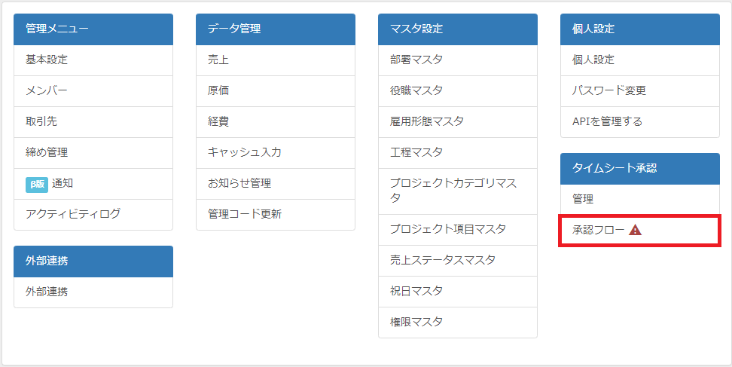
Task: Click 外部連携 link under the 外部連携 panel
Action: coord(93,292)
